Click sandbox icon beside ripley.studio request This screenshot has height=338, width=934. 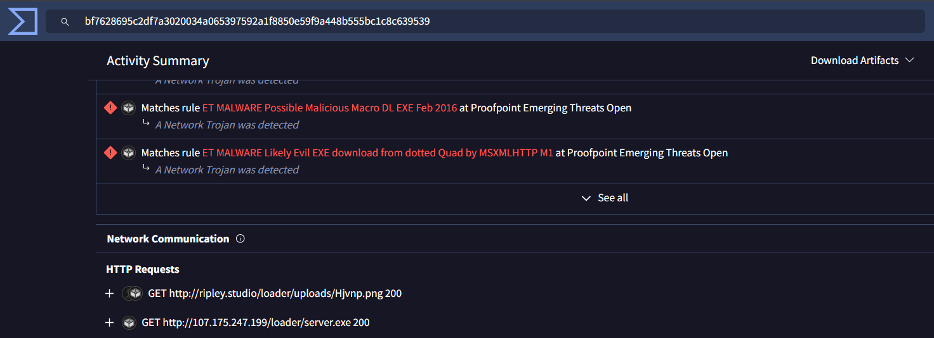click(133, 294)
